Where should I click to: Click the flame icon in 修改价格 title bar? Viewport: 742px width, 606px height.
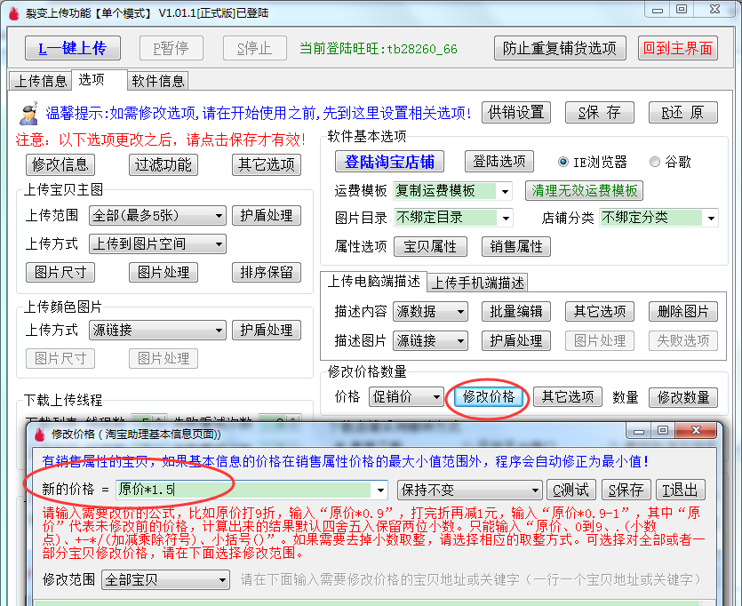coord(38,435)
